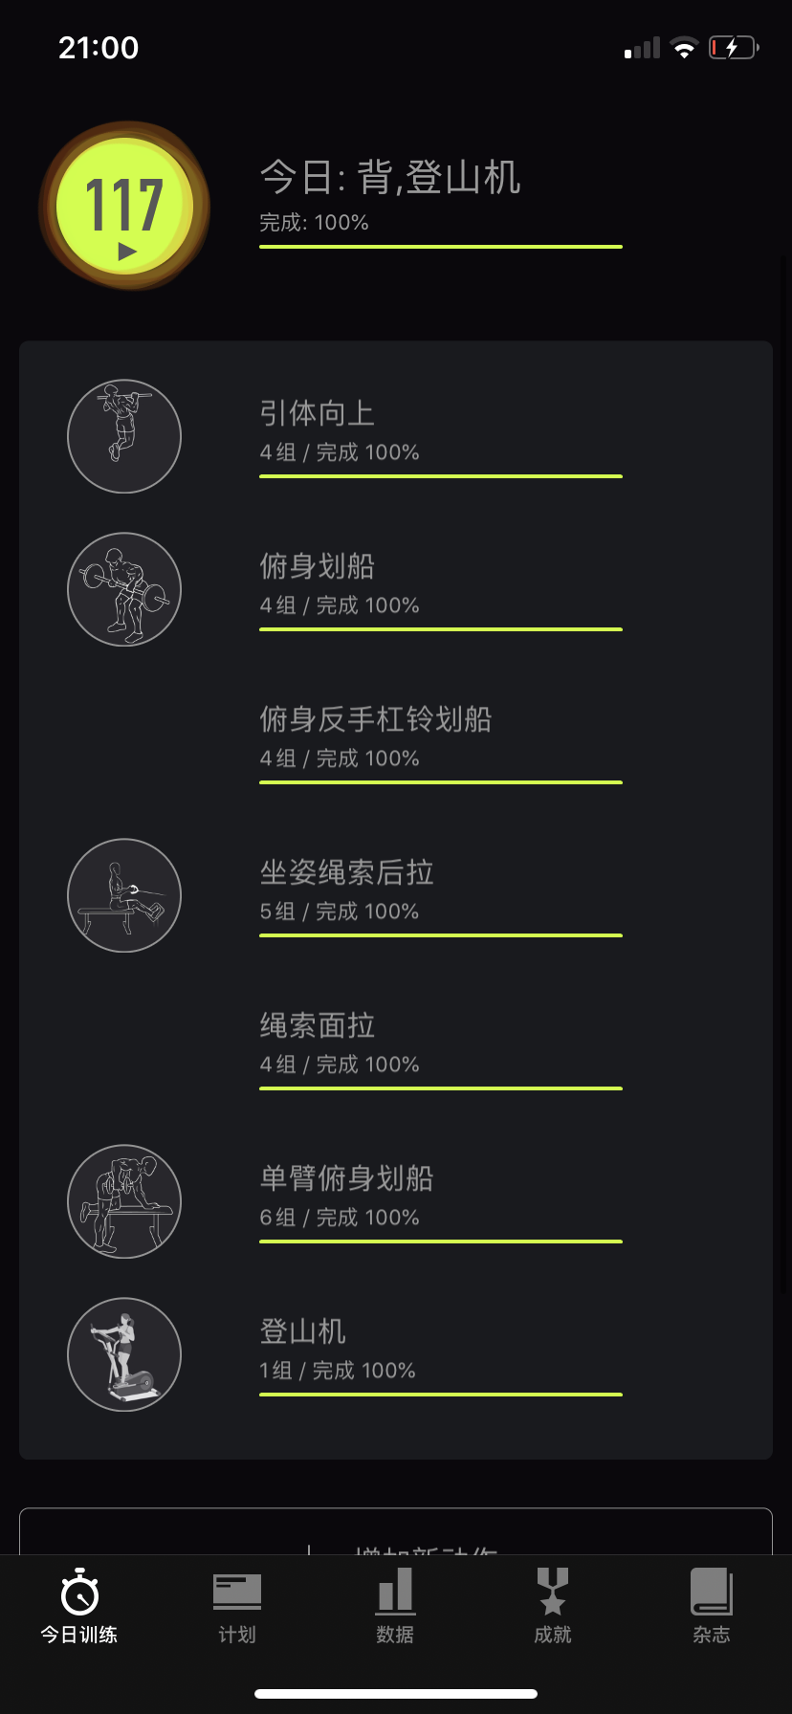Tap the battery charging status icon
The height and width of the screenshot is (1714, 792).
tap(733, 48)
